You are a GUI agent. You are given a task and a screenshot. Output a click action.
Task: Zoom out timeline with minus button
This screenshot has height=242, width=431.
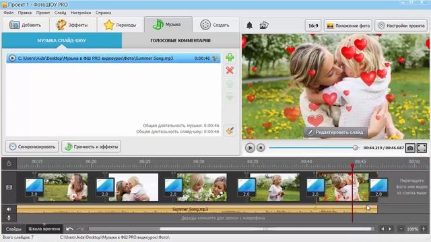(401, 229)
